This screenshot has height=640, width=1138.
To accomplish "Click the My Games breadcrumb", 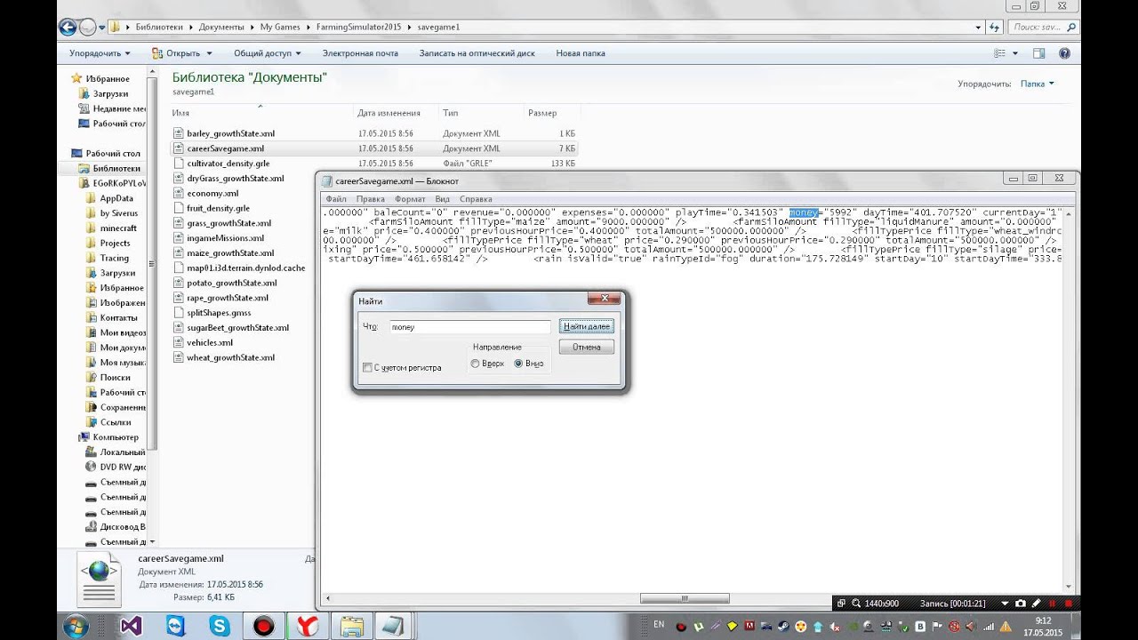I will (280, 28).
